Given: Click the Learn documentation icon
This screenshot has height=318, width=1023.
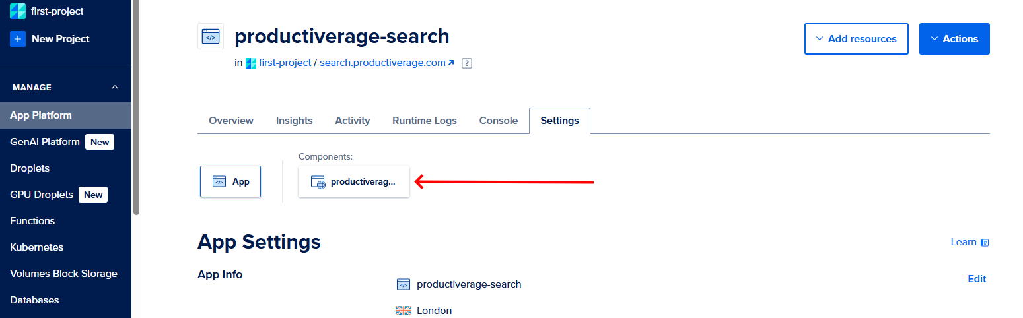Looking at the screenshot, I should click(x=985, y=243).
